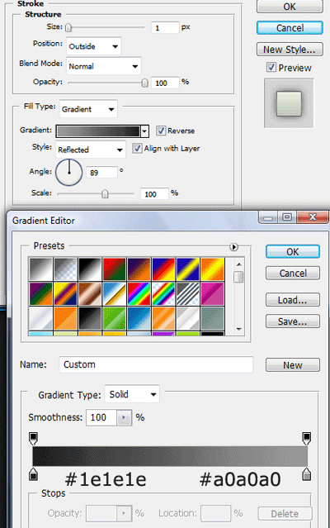Image resolution: width=330 pixels, height=528 pixels.
Task: Toggle Align with Layer checkbox
Action: pos(137,148)
